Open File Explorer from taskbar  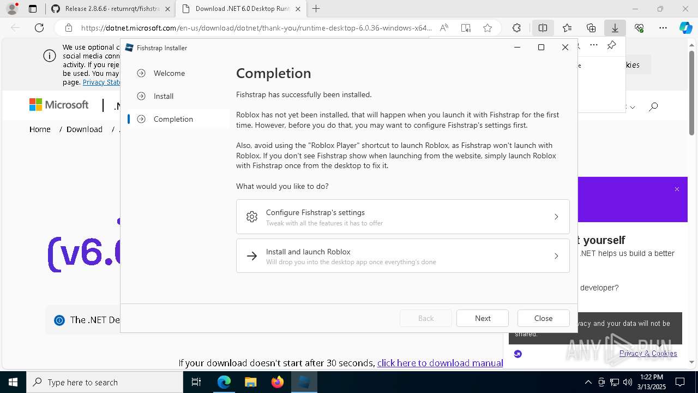[251, 382]
